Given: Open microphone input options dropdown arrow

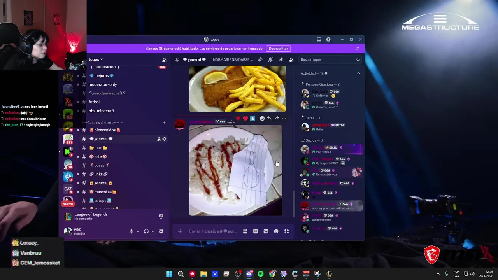Looking at the screenshot, I should point(138,231).
